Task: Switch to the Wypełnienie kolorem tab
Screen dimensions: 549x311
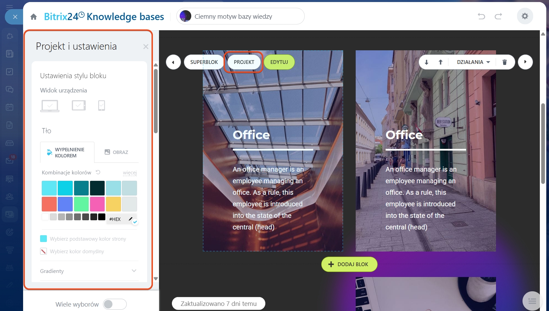Action: pyautogui.click(x=67, y=152)
